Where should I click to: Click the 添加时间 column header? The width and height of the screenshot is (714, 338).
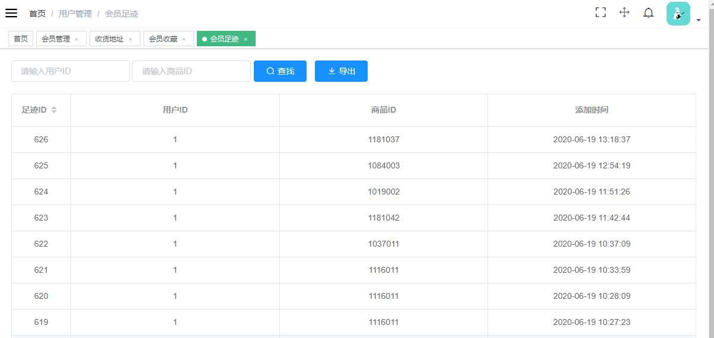coord(592,110)
